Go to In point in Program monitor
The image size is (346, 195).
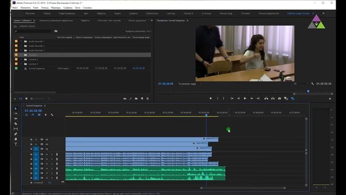click(232, 99)
